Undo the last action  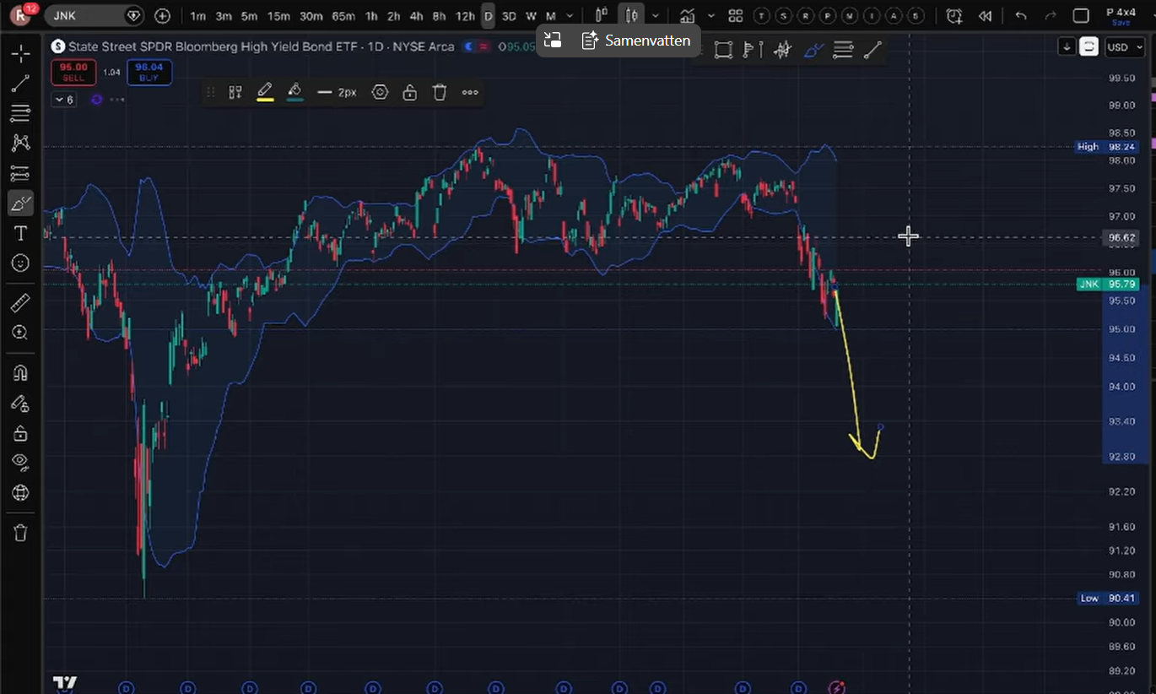click(1021, 16)
